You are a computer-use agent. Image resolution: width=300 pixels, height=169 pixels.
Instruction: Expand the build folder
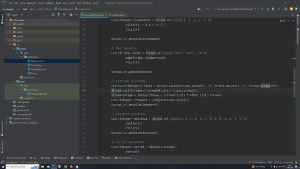(10, 32)
